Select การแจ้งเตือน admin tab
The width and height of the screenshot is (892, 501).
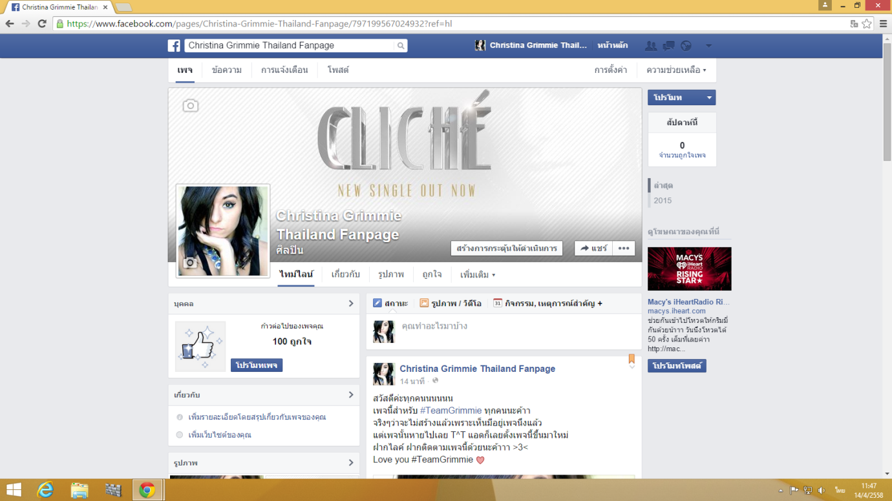point(284,70)
